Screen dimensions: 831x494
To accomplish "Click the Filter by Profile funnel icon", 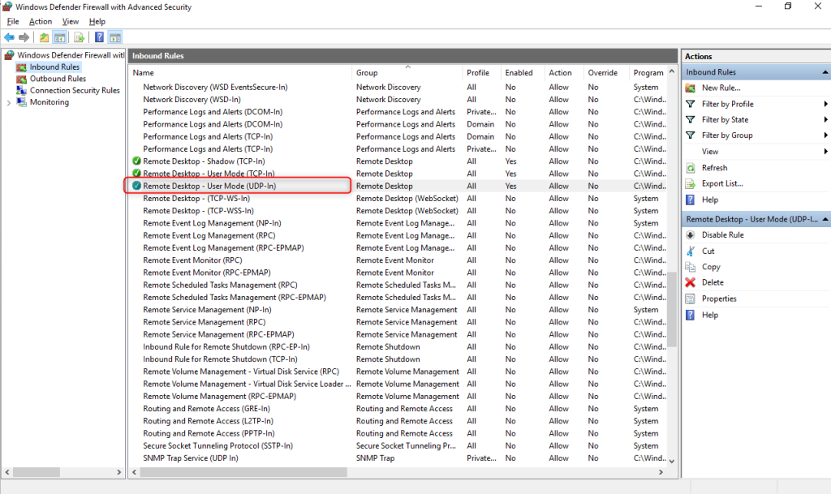I will (x=691, y=104).
